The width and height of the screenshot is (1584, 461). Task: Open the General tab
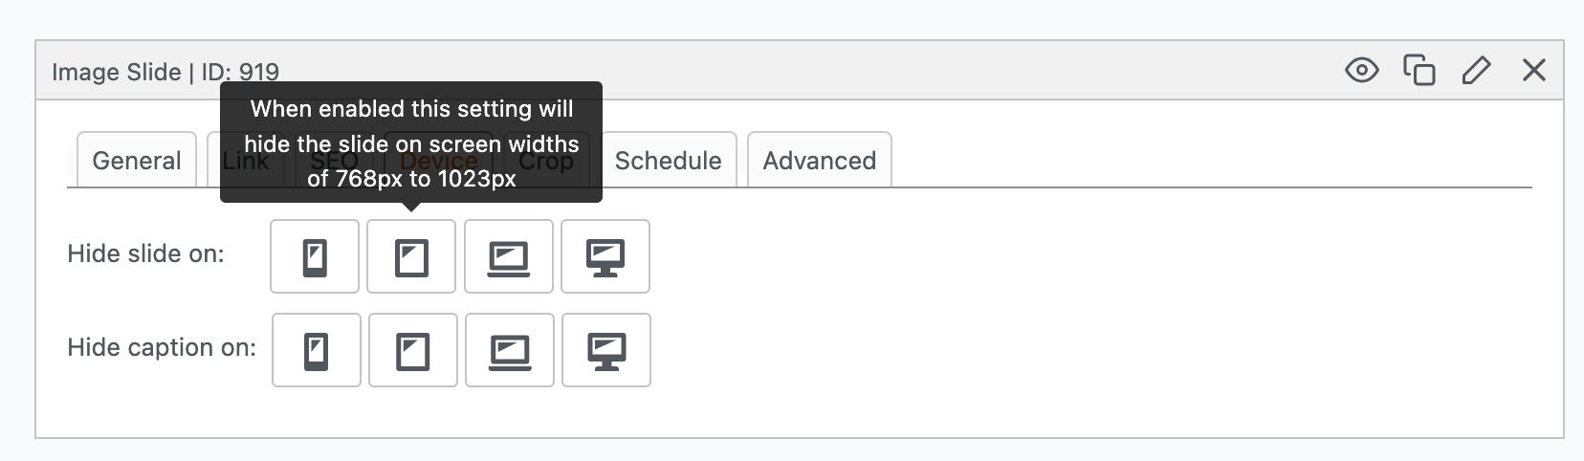point(136,161)
